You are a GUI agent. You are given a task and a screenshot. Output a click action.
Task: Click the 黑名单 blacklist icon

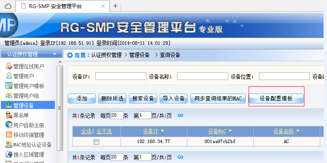coord(9,115)
